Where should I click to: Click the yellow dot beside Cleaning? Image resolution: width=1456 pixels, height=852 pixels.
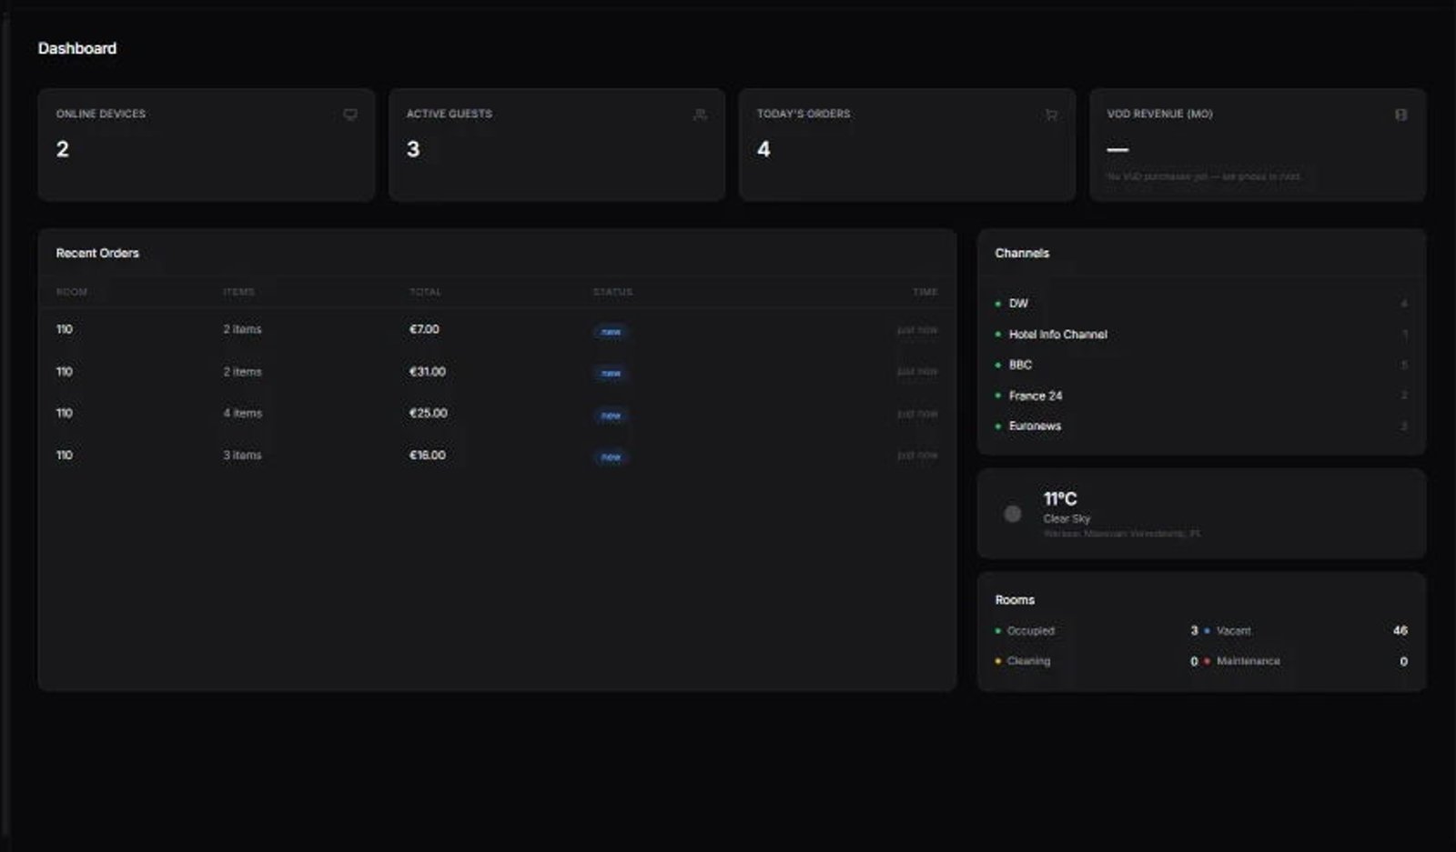point(998,662)
